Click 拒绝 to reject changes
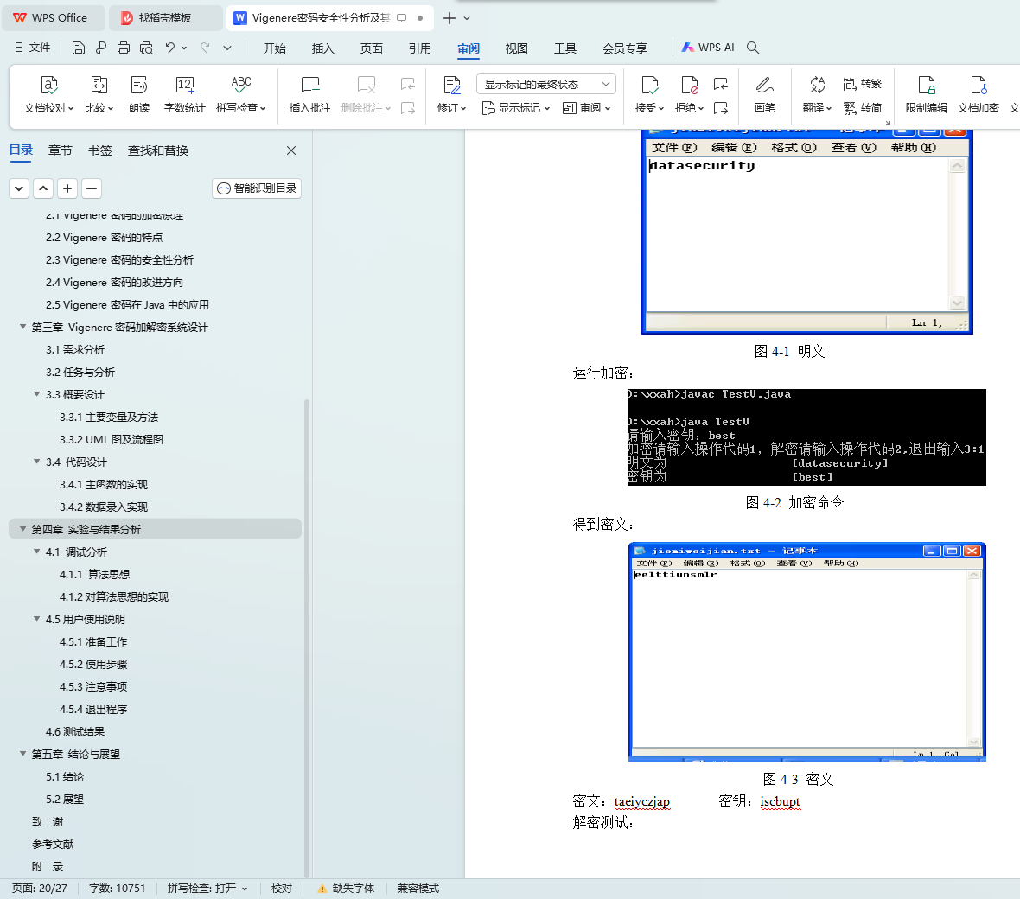1020x899 pixels. [689, 95]
